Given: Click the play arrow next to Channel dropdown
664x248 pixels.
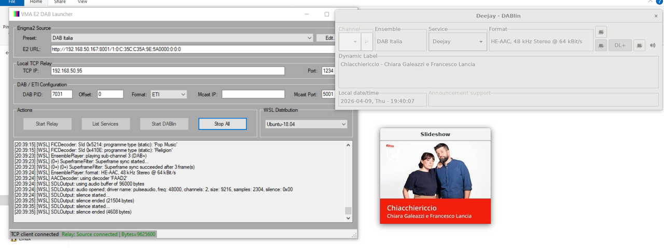Looking at the screenshot, I should click(366, 41).
